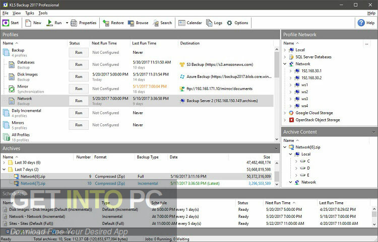Collapse the Network[6].zip tree node
Screen dimensions: 378x242
[285, 147]
